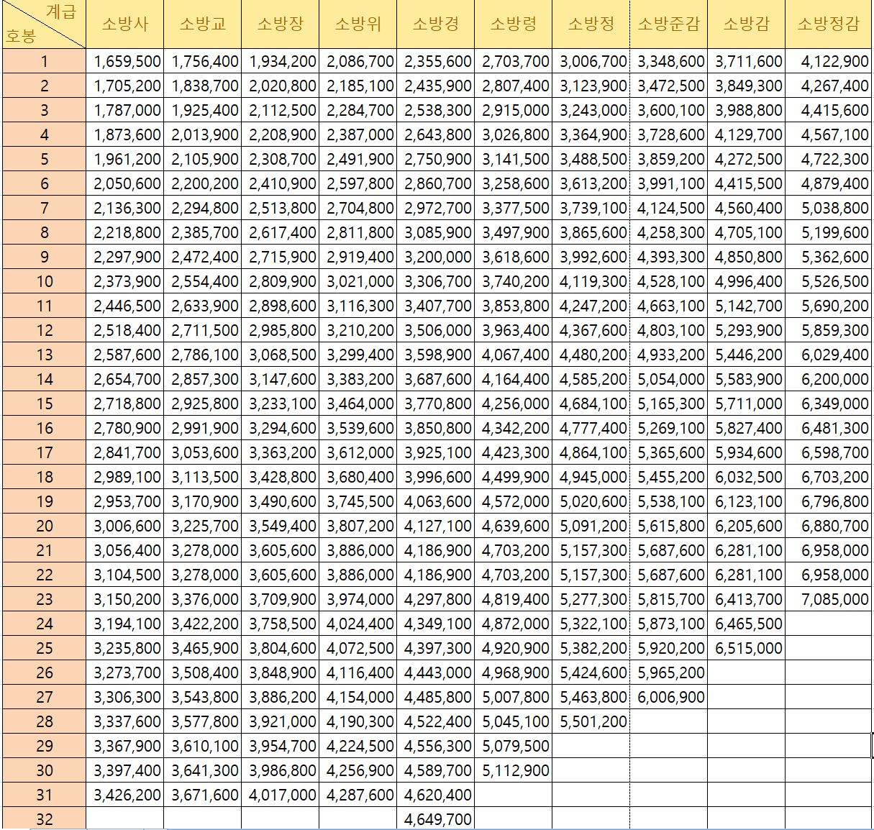Click the cell with value 4,287,600
This screenshot has height=830, width=874.
(x=358, y=795)
